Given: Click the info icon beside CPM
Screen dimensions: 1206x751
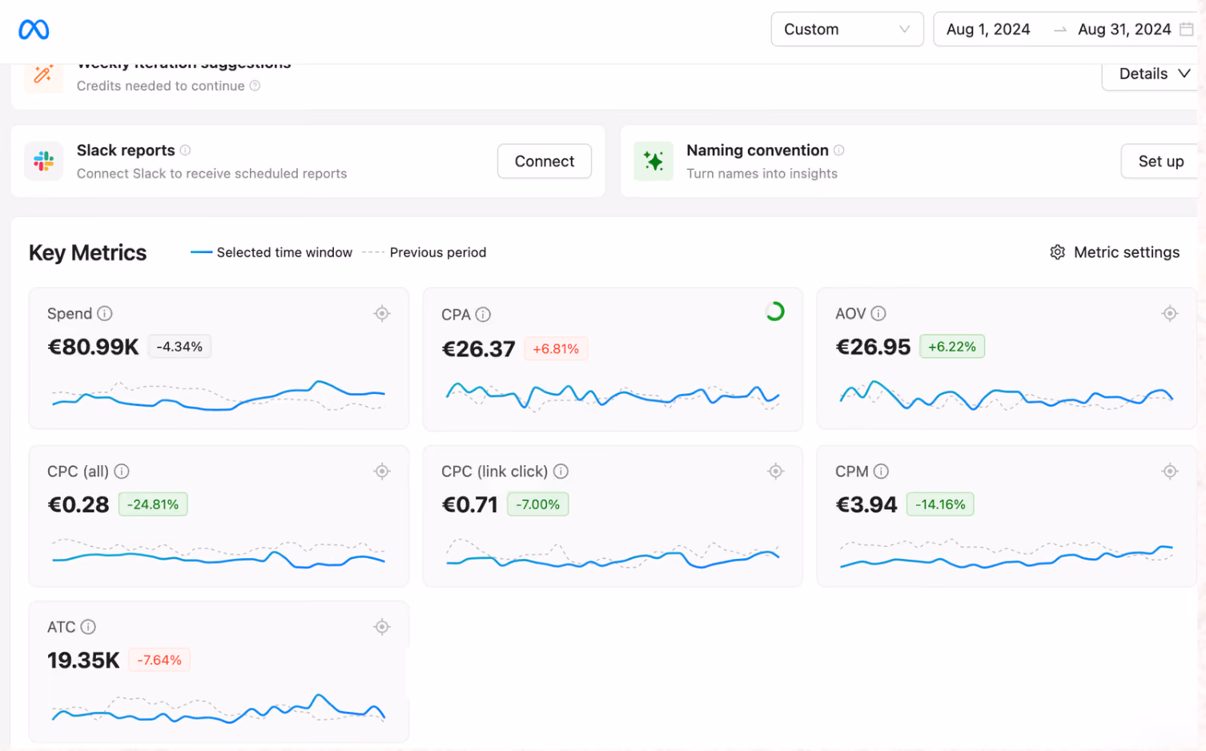Looking at the screenshot, I should [881, 472].
